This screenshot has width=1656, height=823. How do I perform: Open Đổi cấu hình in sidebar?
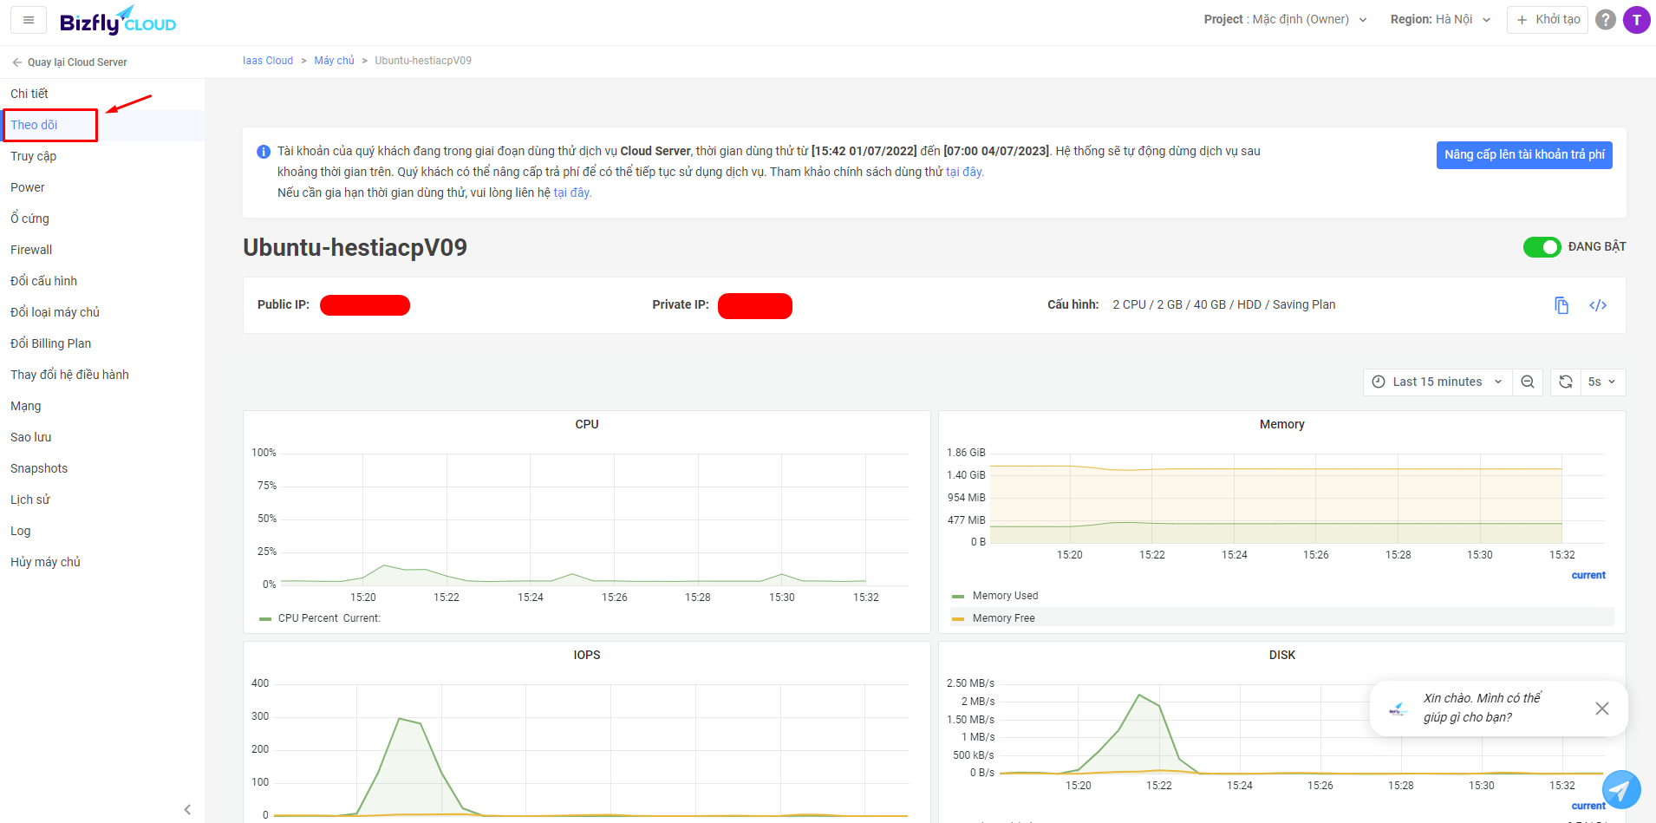[x=102, y=281]
